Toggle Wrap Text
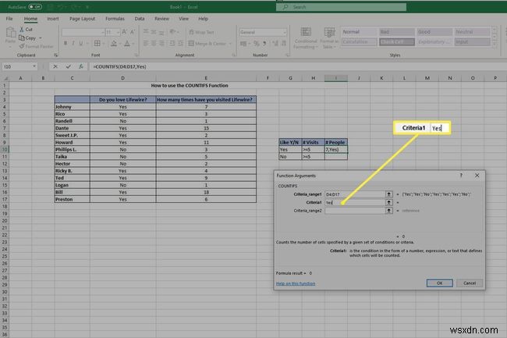Viewport: 507px width, 338px height. tap(201, 32)
